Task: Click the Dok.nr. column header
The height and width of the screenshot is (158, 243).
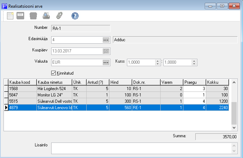Action: [146, 82]
